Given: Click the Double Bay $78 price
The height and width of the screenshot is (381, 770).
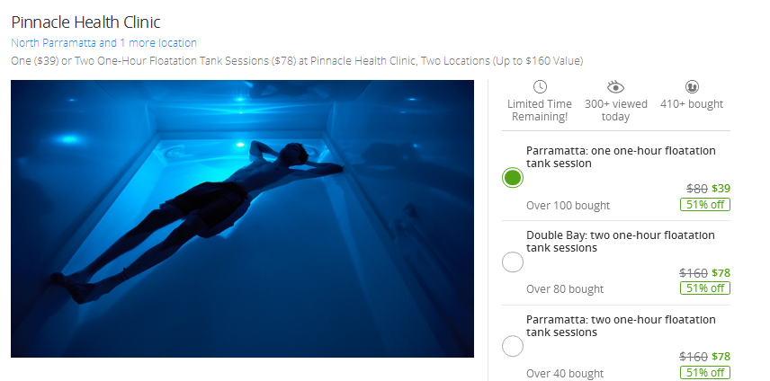Looking at the screenshot, I should [x=721, y=272].
